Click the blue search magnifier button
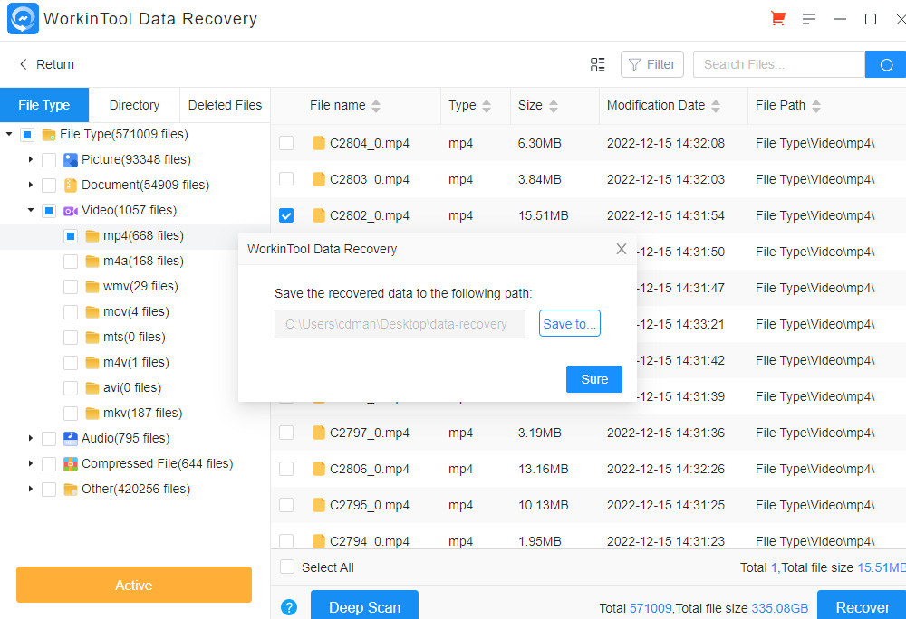 pyautogui.click(x=886, y=64)
